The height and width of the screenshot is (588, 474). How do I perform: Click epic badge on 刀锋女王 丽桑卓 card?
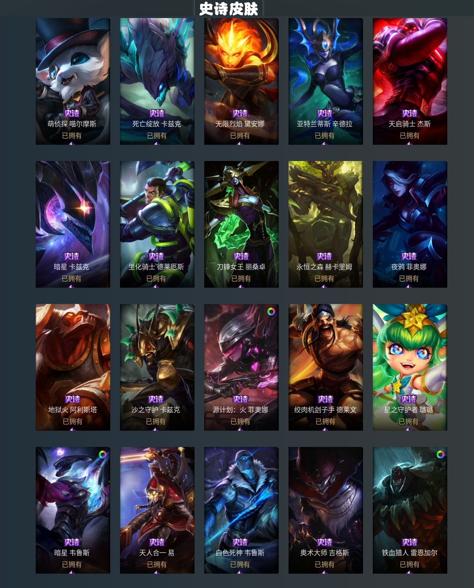[241, 256]
